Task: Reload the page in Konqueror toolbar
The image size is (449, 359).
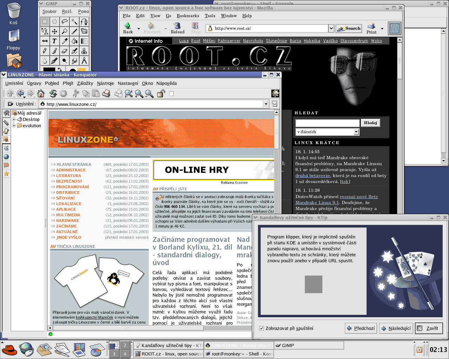Action: 53,93
